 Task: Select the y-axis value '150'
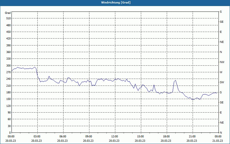click(9, 99)
